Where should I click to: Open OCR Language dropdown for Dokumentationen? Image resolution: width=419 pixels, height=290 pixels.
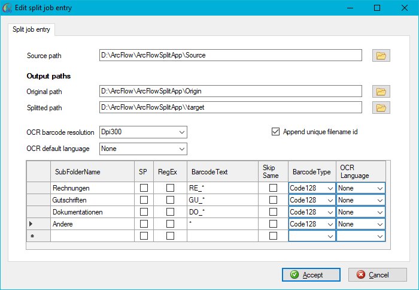click(361, 212)
